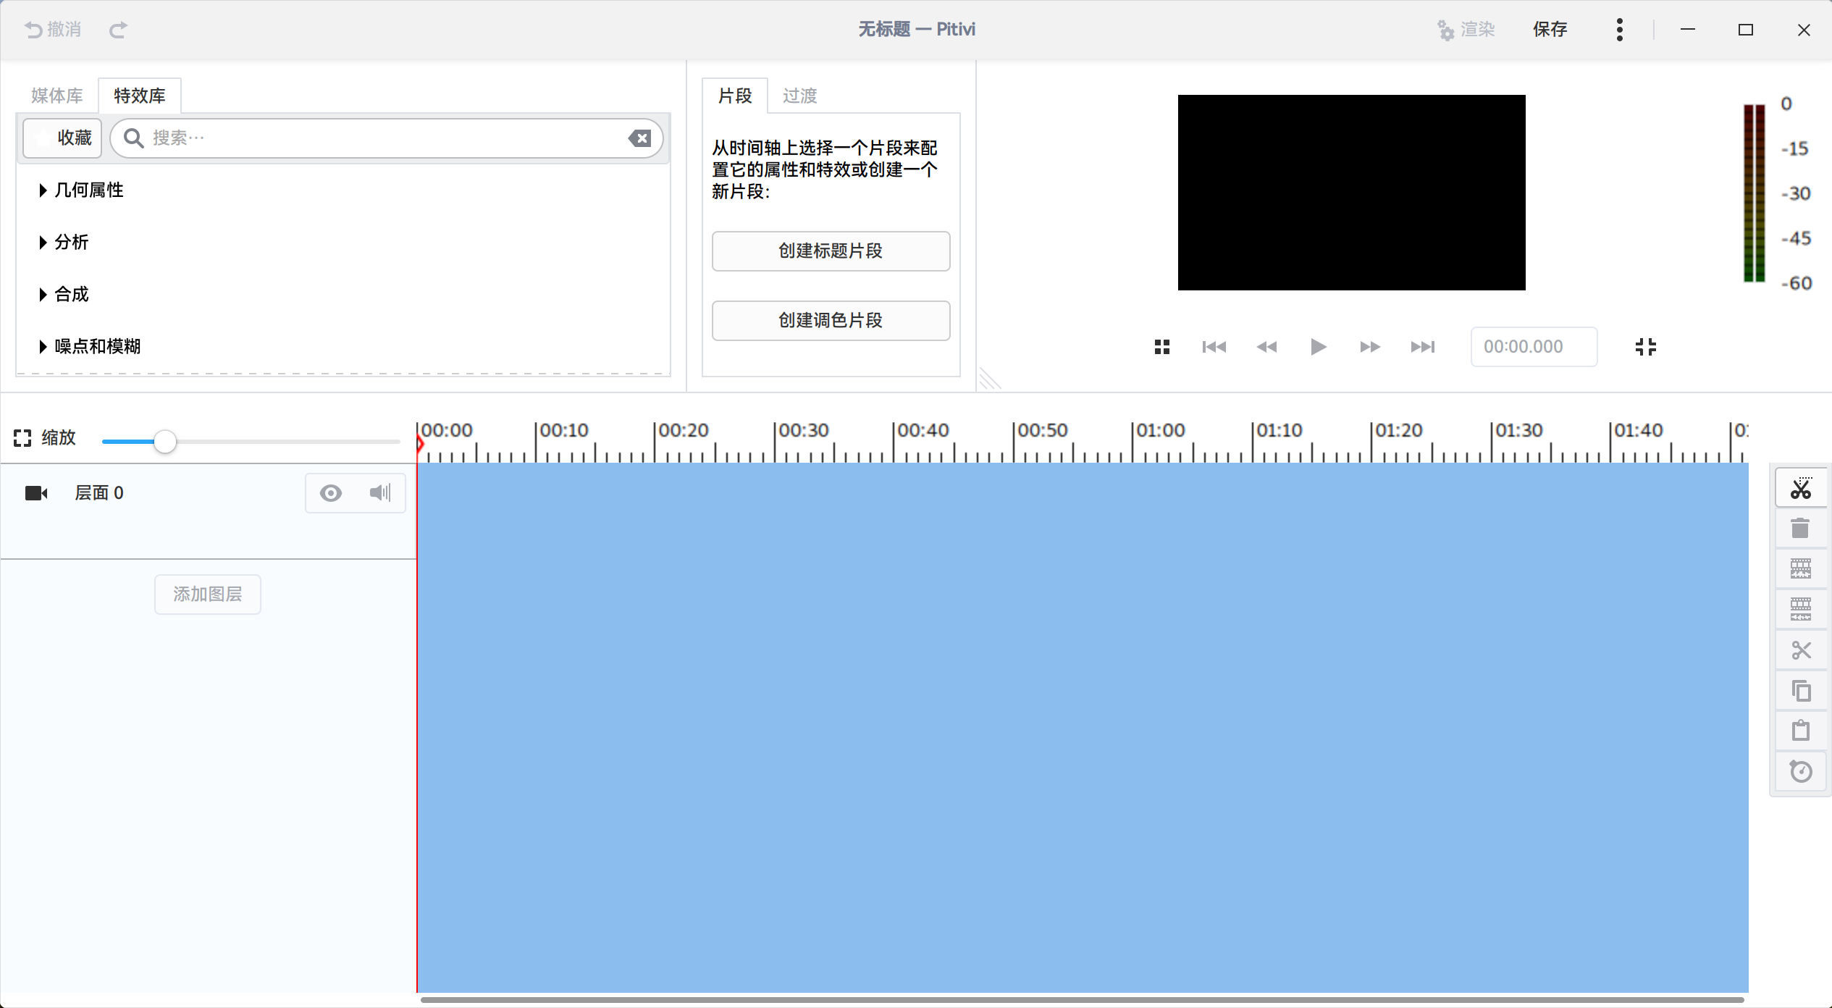Viewport: 1832px width, 1008px height.
Task: Click the ungroup clips icon
Action: [x=1802, y=609]
